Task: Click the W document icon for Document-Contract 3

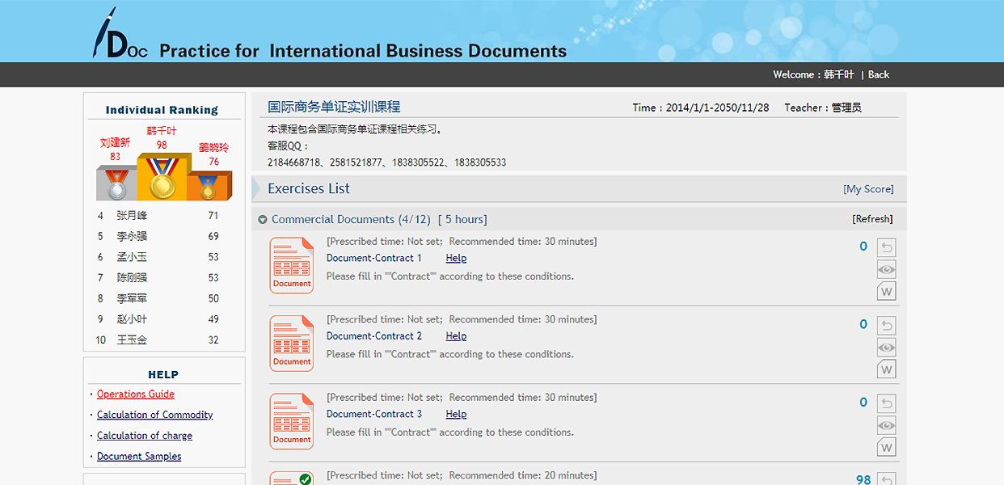Action: click(x=887, y=447)
